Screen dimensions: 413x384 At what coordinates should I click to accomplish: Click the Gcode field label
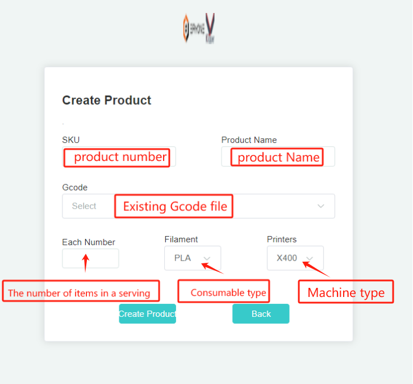click(x=75, y=188)
